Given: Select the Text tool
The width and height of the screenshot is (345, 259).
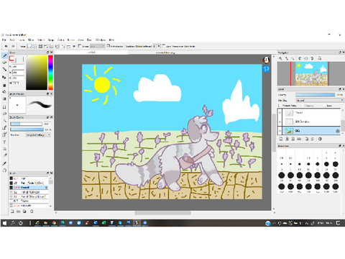Looking at the screenshot, I should pyautogui.click(x=4, y=142).
